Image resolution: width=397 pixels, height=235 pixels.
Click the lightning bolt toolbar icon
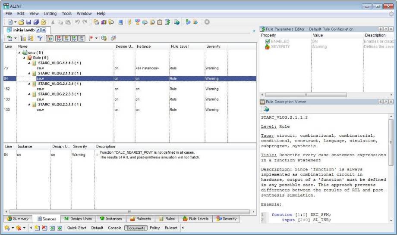point(129,22)
